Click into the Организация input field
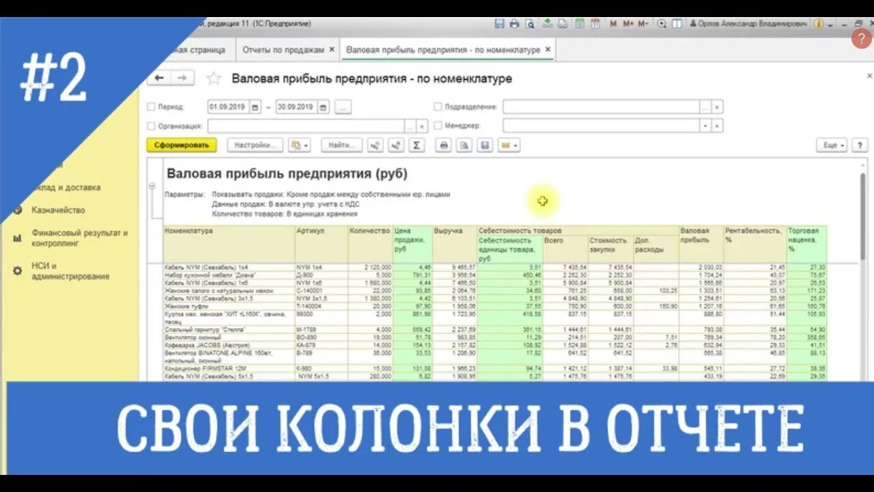The height and width of the screenshot is (492, 874). (x=306, y=126)
